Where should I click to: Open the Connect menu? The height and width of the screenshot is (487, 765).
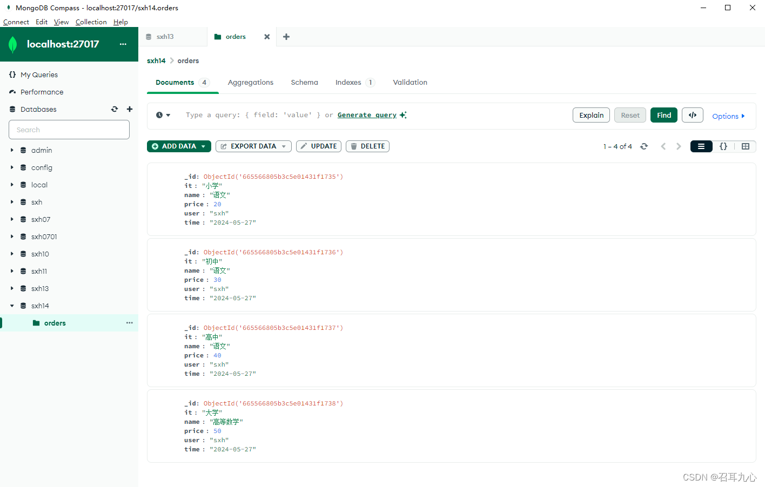point(16,22)
